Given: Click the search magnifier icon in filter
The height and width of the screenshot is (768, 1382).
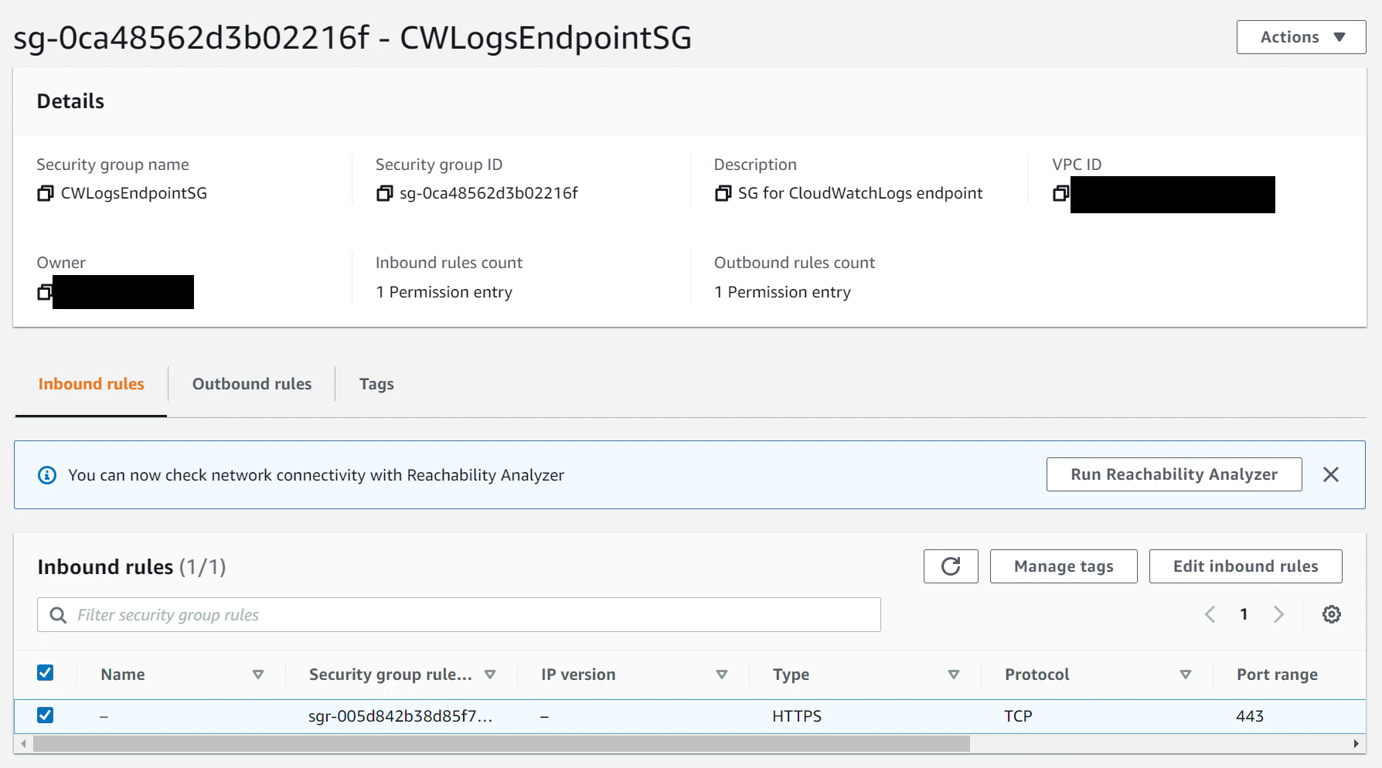Looking at the screenshot, I should click(x=58, y=615).
